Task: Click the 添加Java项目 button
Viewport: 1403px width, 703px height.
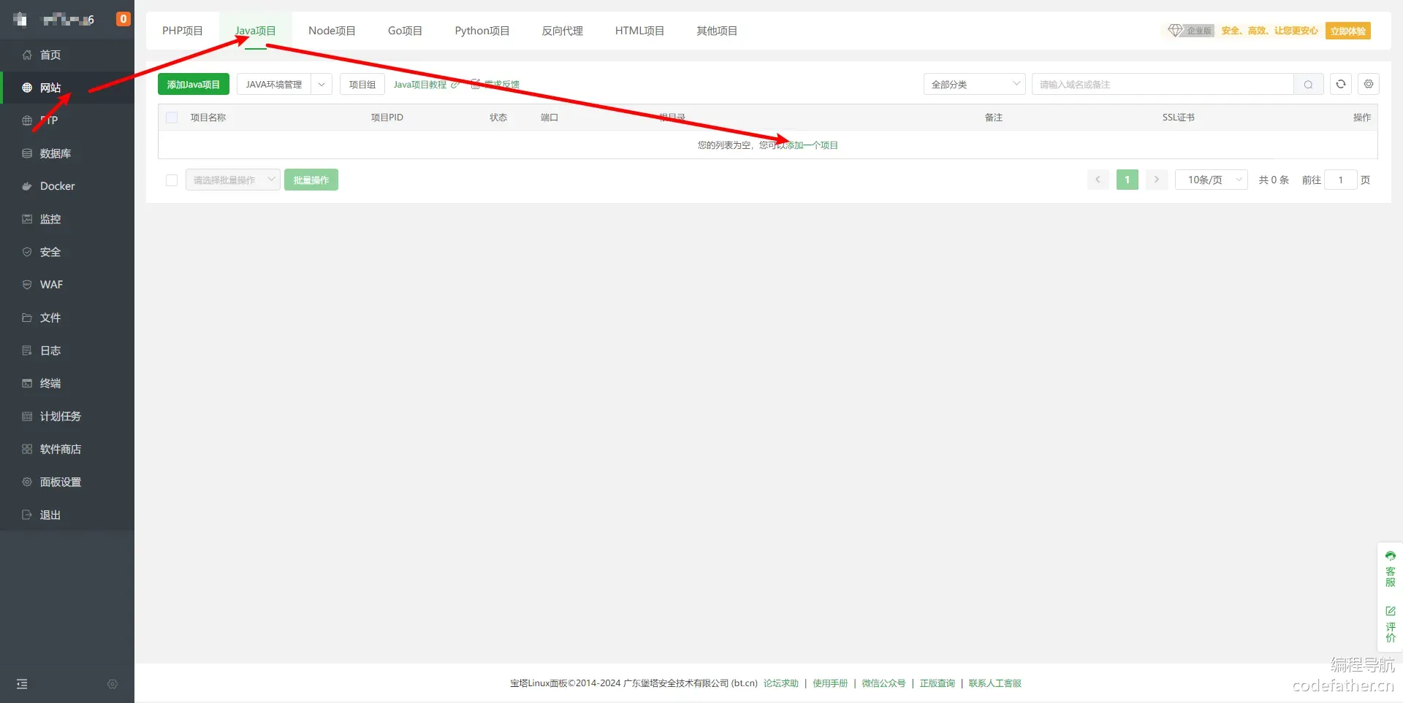Action: [193, 85]
